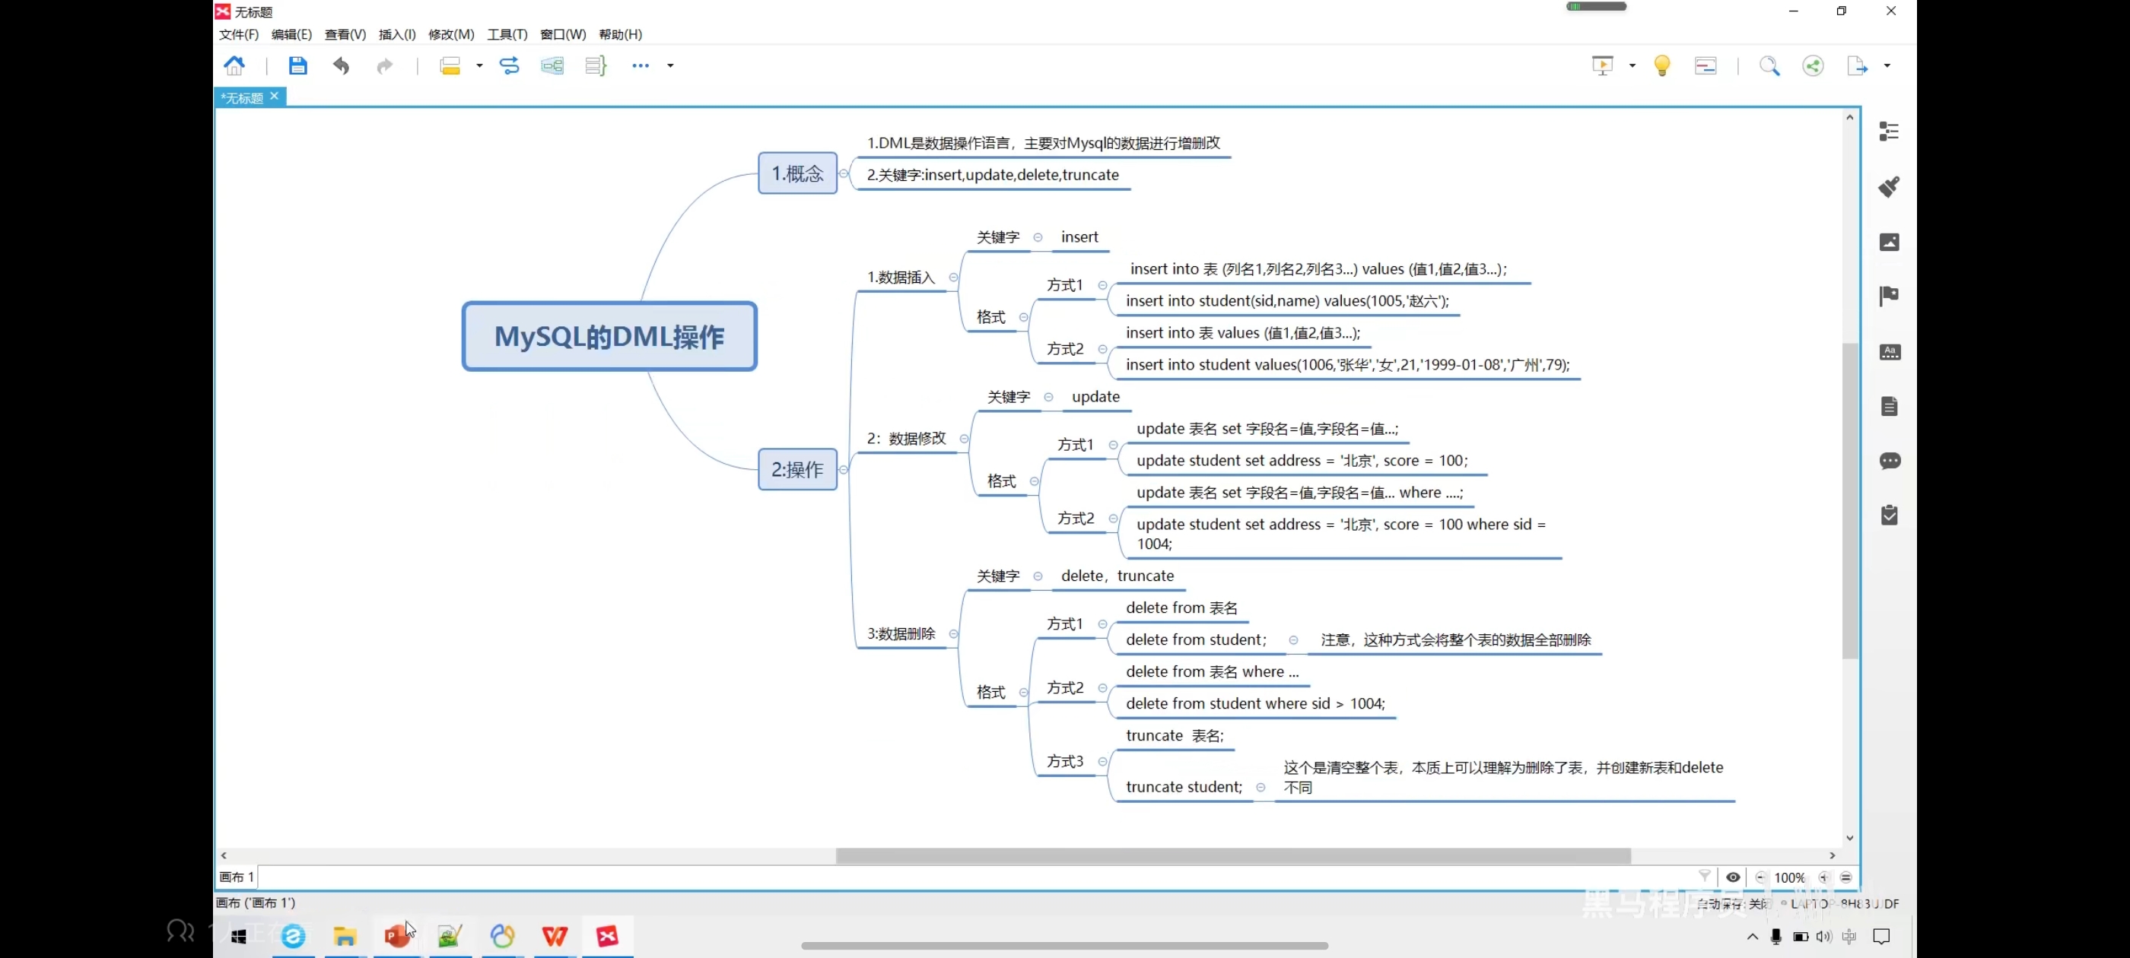Click the zoom in plus button
The image size is (2130, 958).
[x=1824, y=878]
